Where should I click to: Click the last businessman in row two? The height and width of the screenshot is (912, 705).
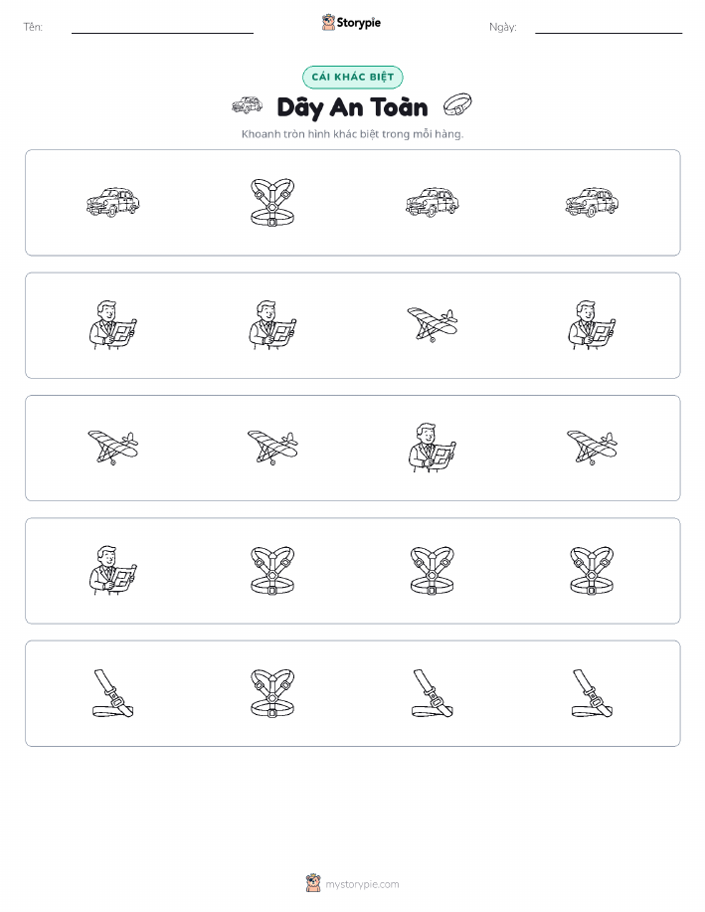[x=592, y=325]
